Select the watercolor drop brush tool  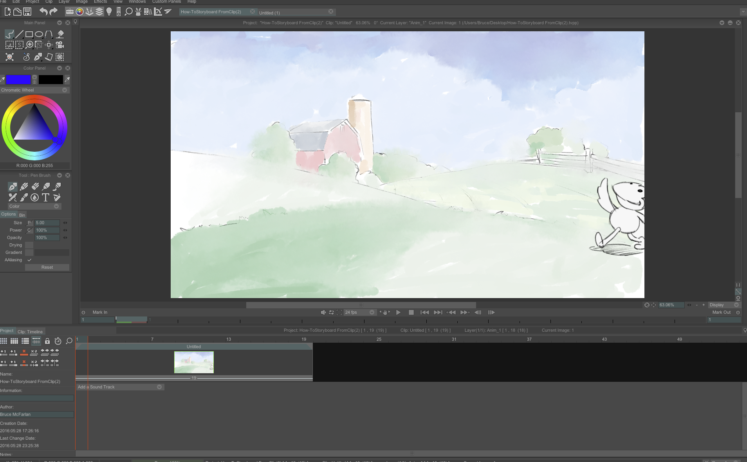click(x=34, y=198)
